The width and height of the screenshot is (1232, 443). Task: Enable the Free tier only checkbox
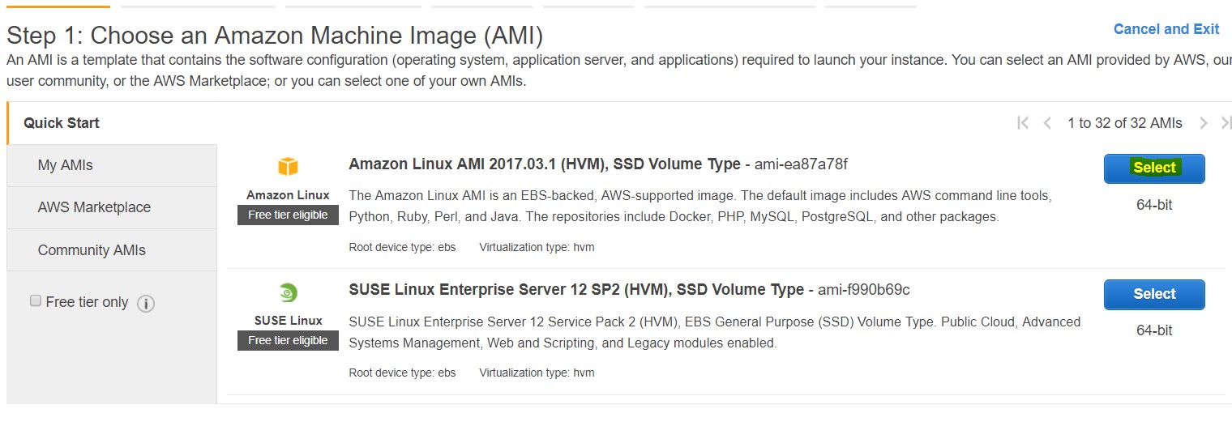pos(36,300)
